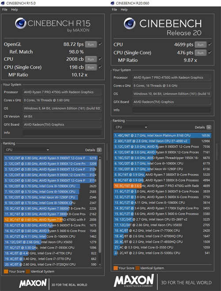Click the Identical System swatch in R15
This screenshot has height=291, width=221.
coord(28,272)
